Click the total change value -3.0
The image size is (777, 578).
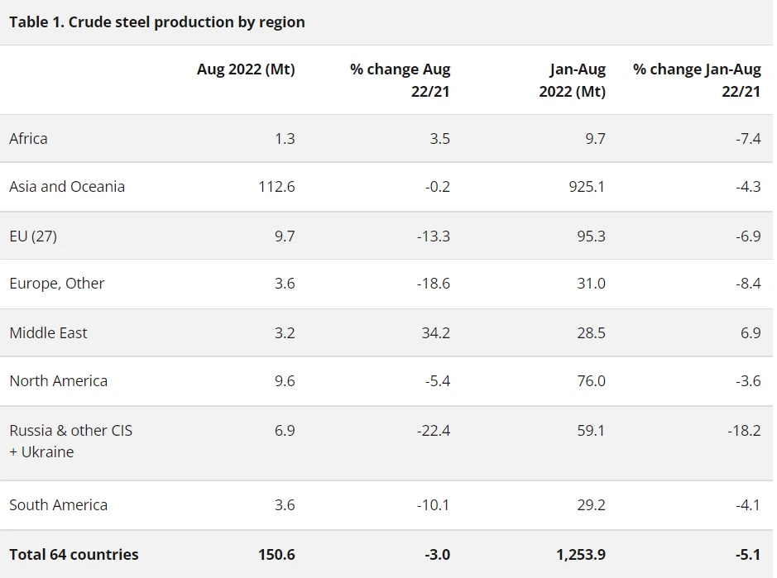pos(438,555)
